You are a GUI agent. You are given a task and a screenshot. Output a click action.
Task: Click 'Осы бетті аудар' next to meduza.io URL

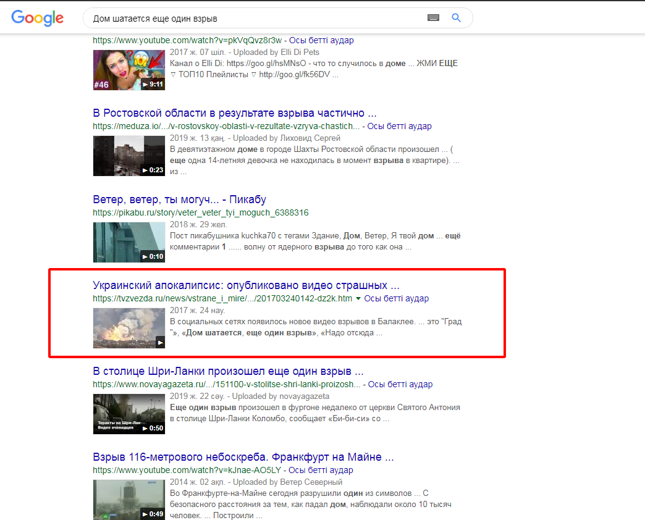point(399,126)
